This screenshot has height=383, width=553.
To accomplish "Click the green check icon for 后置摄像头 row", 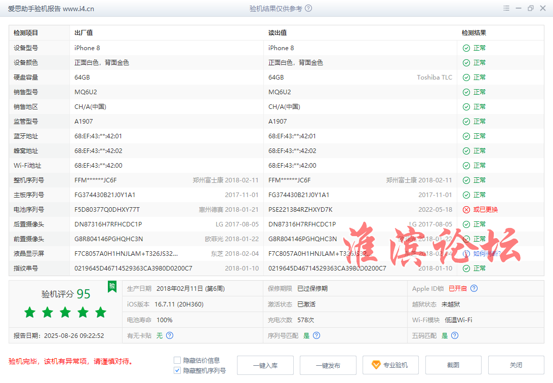I will pos(466,224).
